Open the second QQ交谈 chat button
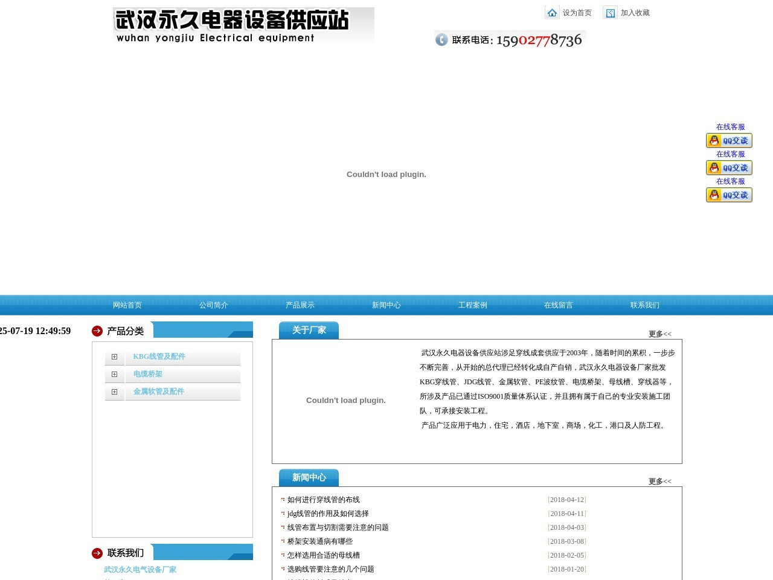 (x=729, y=167)
